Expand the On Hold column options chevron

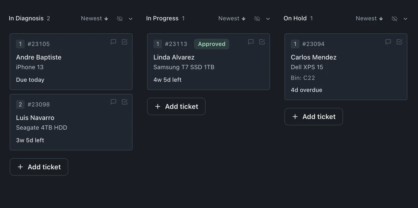tap(405, 19)
